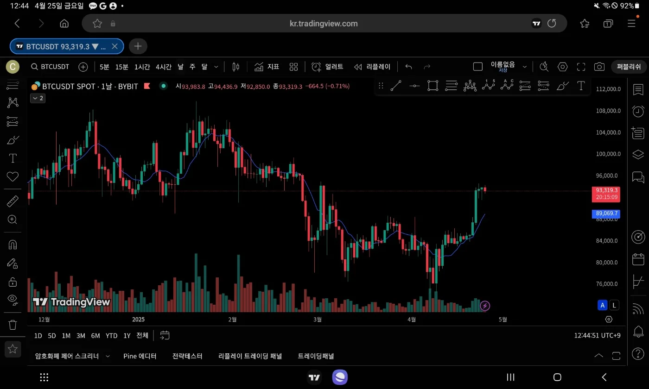
Task: Open the help center question mark icon
Action: (x=638, y=354)
